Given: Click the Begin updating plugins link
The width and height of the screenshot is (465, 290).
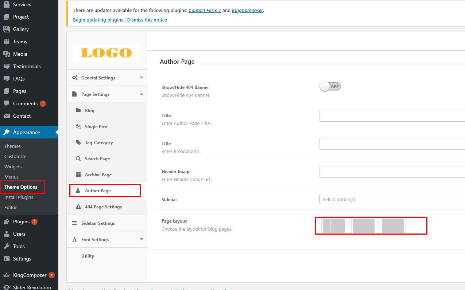Looking at the screenshot, I should 98,20.
